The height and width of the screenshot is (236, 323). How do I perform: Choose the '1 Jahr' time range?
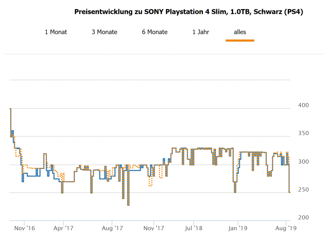click(x=201, y=32)
